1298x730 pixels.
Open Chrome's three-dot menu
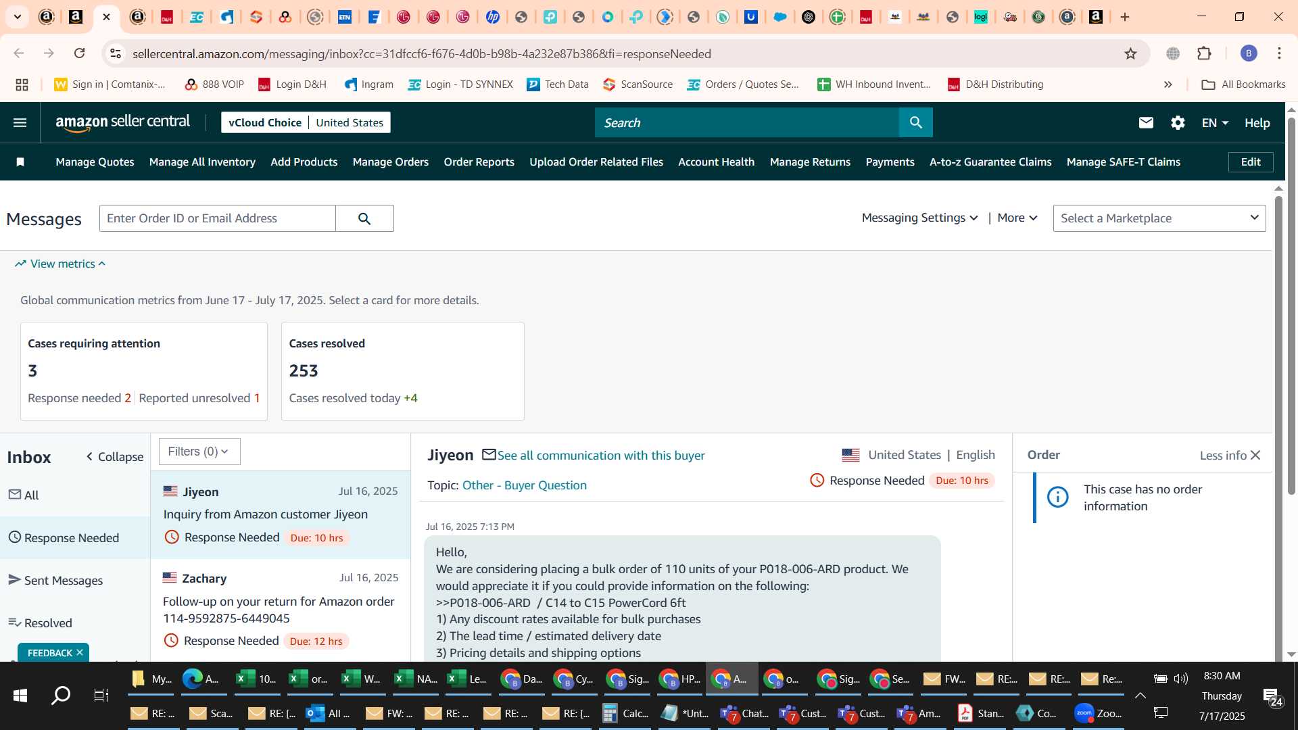[1279, 53]
